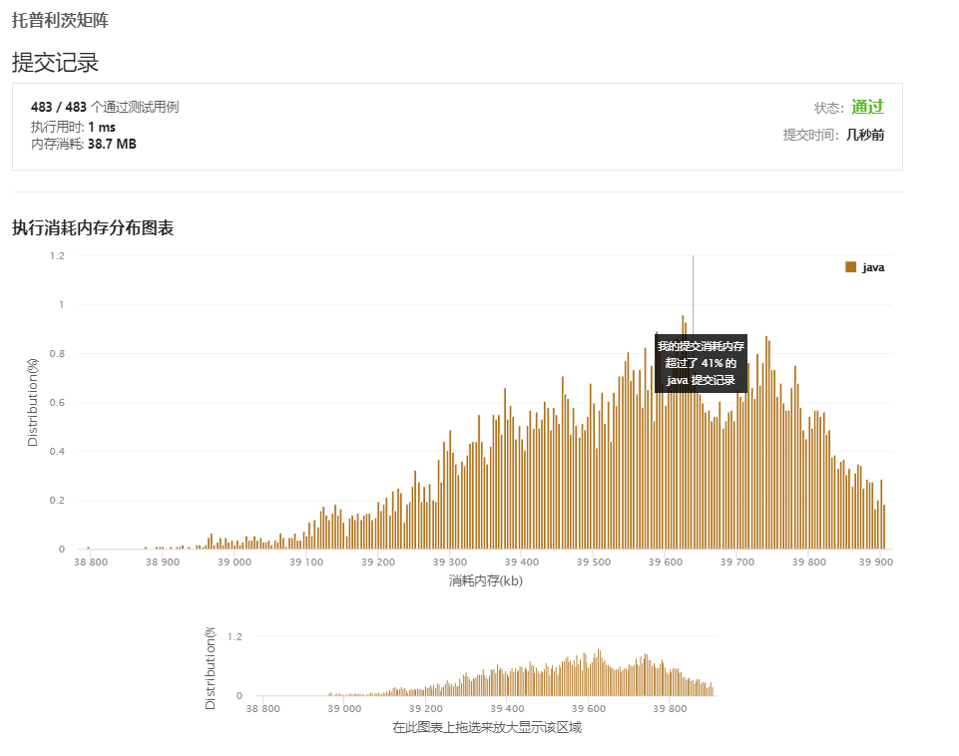The width and height of the screenshot is (959, 756).
Task: Click the 执行消耗内存分布图表 heading
Action: [x=93, y=228]
